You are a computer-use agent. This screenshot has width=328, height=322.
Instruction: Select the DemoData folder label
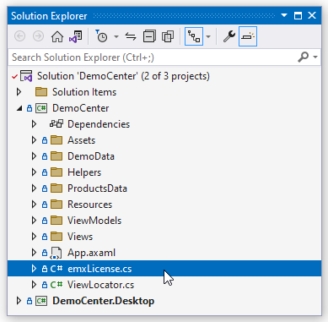91,156
